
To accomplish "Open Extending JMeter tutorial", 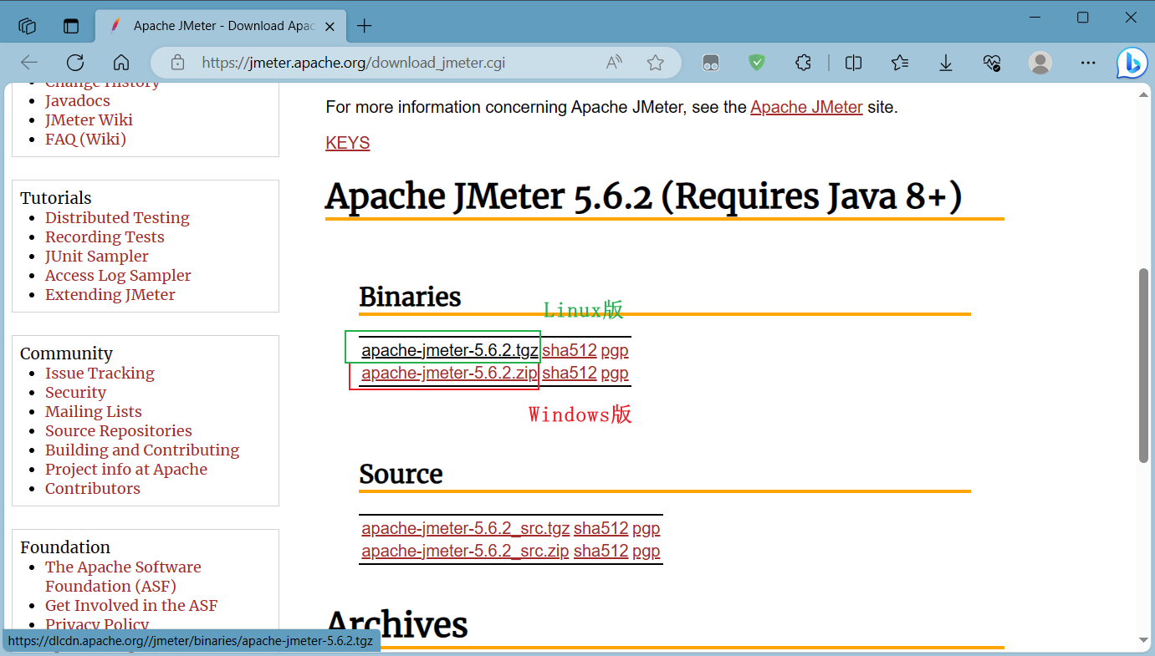I will click(x=110, y=294).
